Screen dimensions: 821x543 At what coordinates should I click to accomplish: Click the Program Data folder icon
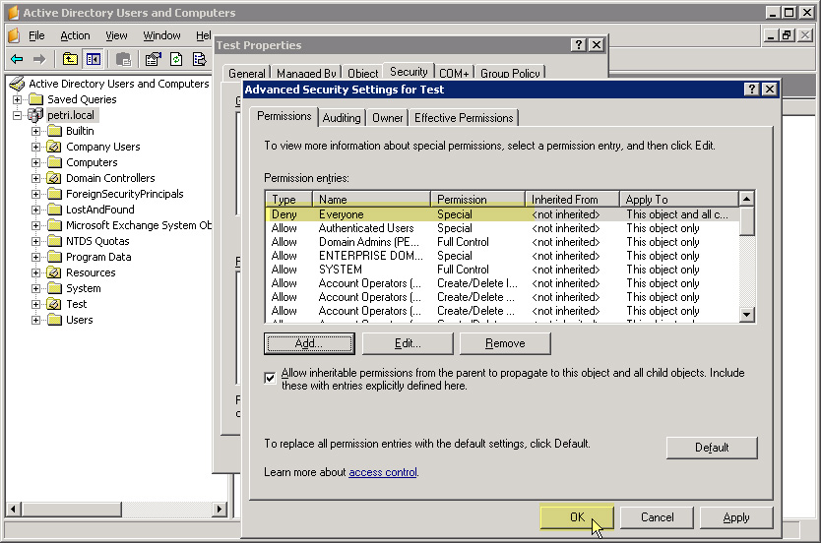(x=54, y=257)
